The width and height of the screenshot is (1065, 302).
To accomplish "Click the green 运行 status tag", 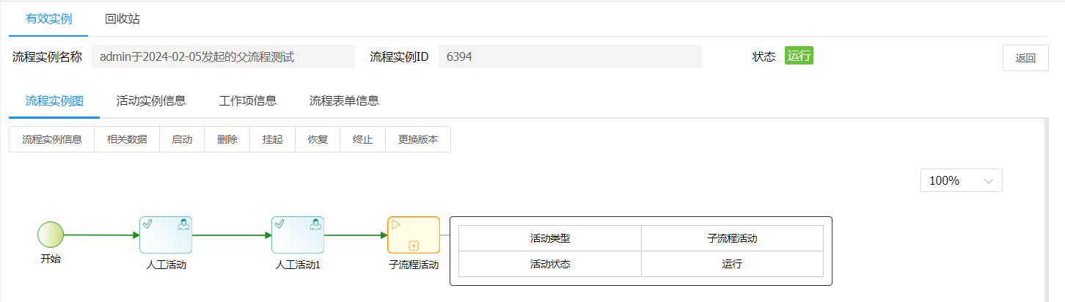I will (x=799, y=56).
